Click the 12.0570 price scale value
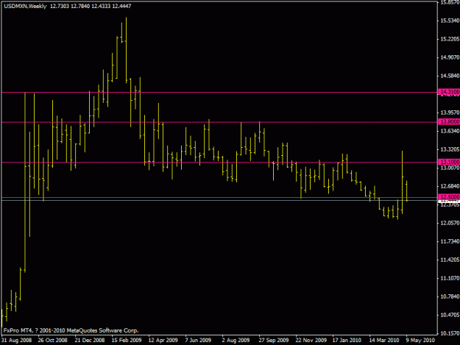This screenshot has width=460, height=345. [450, 223]
